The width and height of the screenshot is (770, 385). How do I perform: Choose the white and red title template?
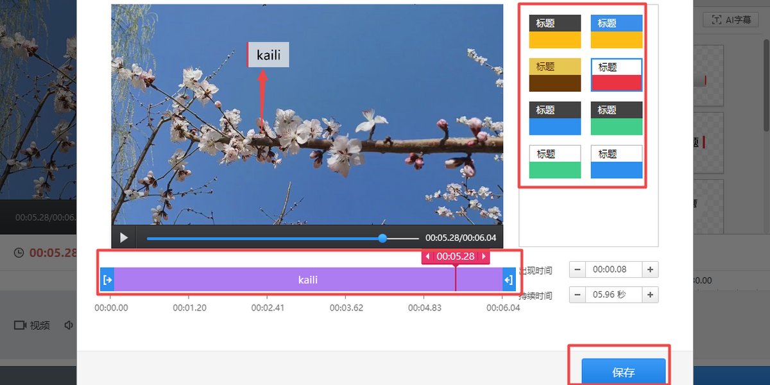616,74
